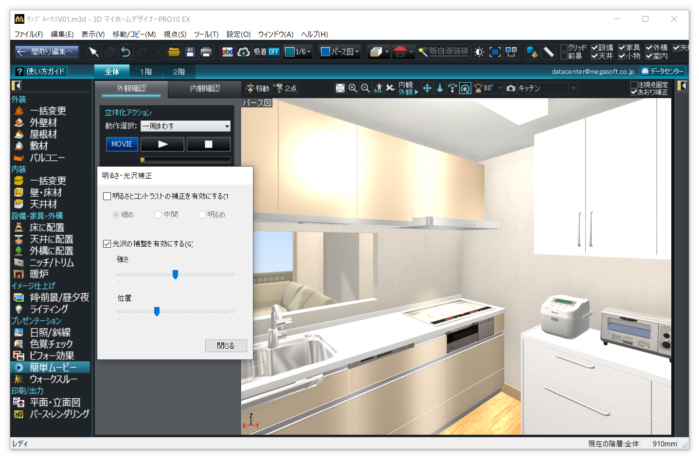Click the print icon in toolbar
The image size is (699, 459).
[206, 52]
